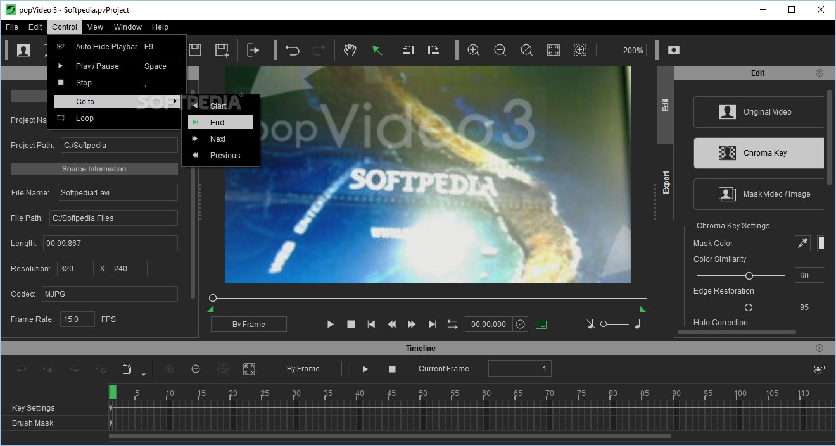
Task: Click the timeline document copy icon
Action: pyautogui.click(x=127, y=369)
